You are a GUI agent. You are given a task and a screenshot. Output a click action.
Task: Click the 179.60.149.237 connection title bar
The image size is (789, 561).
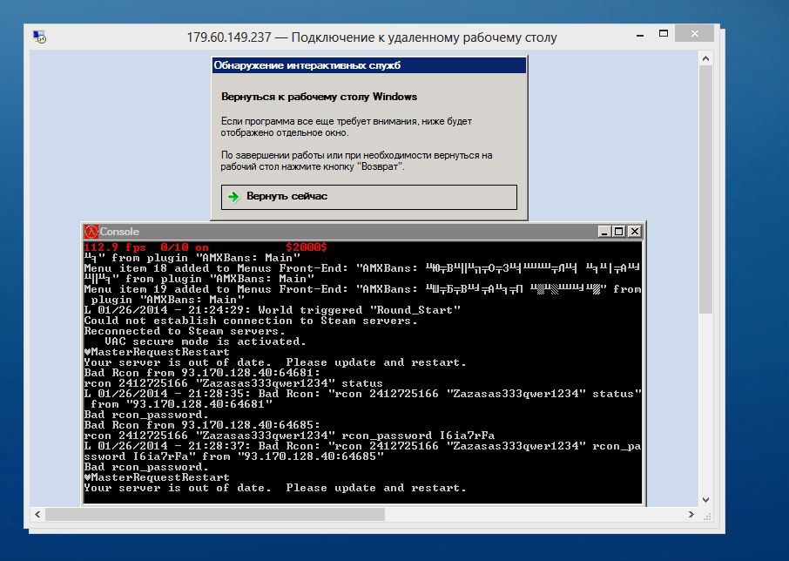(x=372, y=37)
